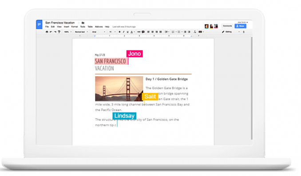Click the first collaborator avatar

206,26
